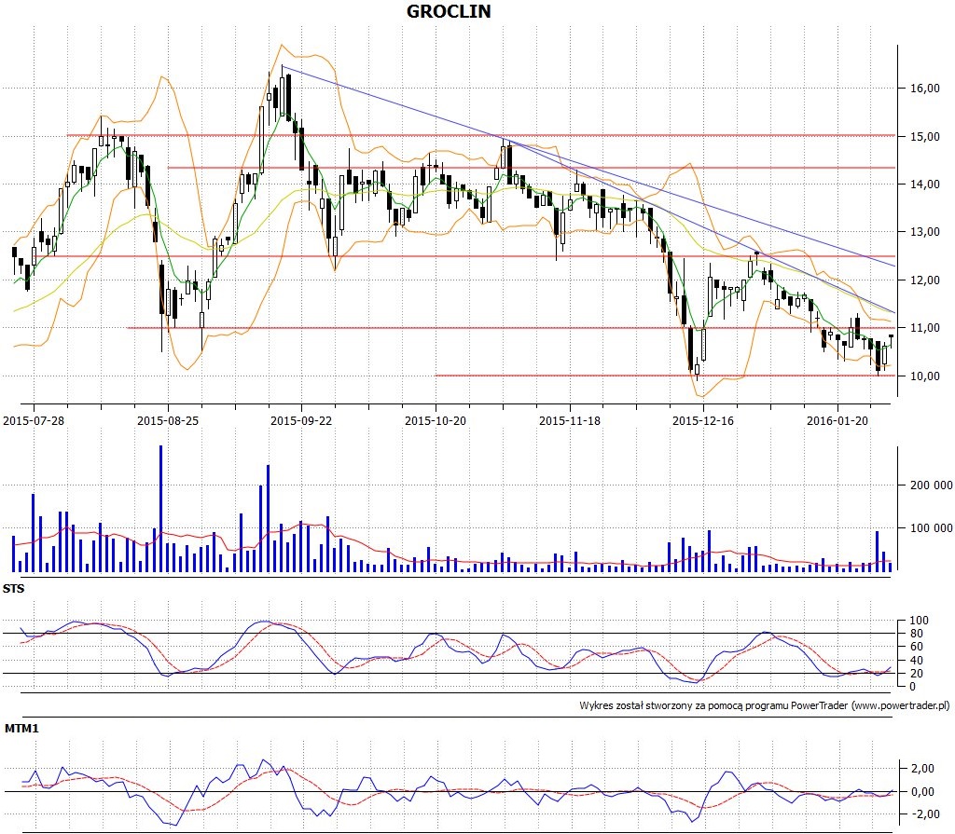Click the STS 60 level label
This screenshot has width=955, height=834.
tap(916, 647)
